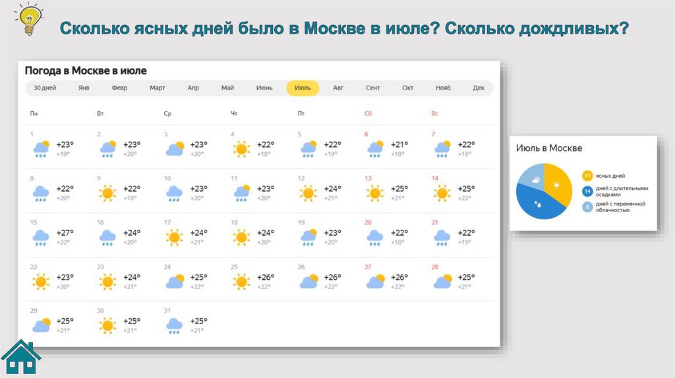Switch to the Авг month tab
This screenshot has height=378, width=675.
pos(338,88)
